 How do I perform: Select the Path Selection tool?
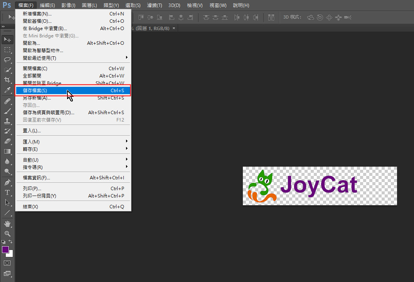[7, 203]
